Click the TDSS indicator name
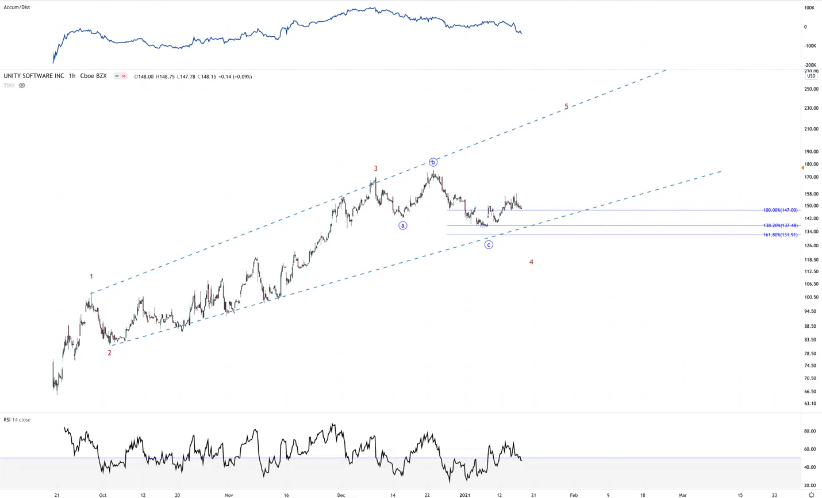This screenshot has height=498, width=822. point(9,86)
